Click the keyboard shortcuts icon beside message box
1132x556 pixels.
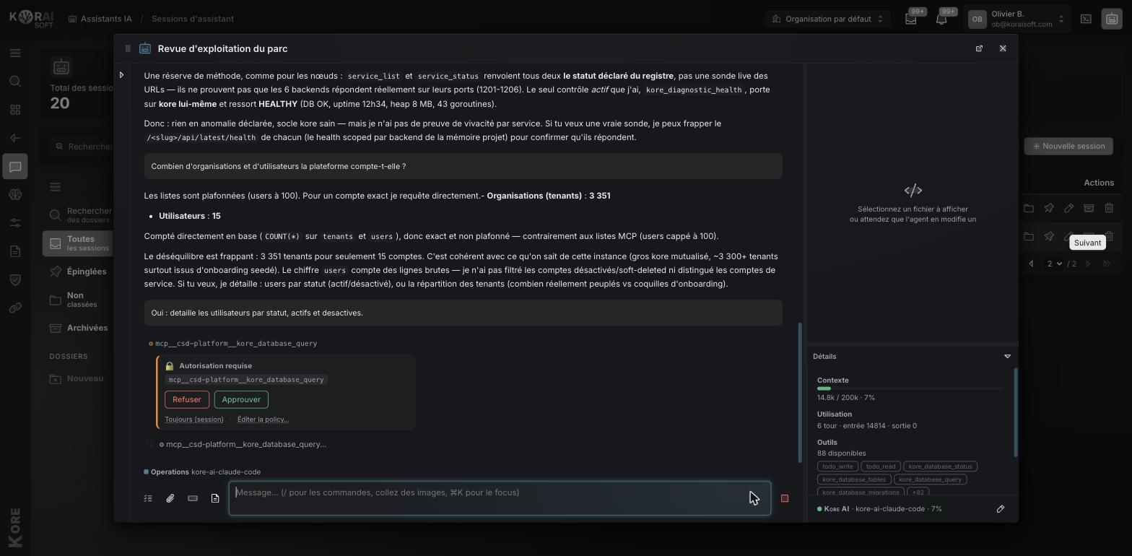click(193, 498)
